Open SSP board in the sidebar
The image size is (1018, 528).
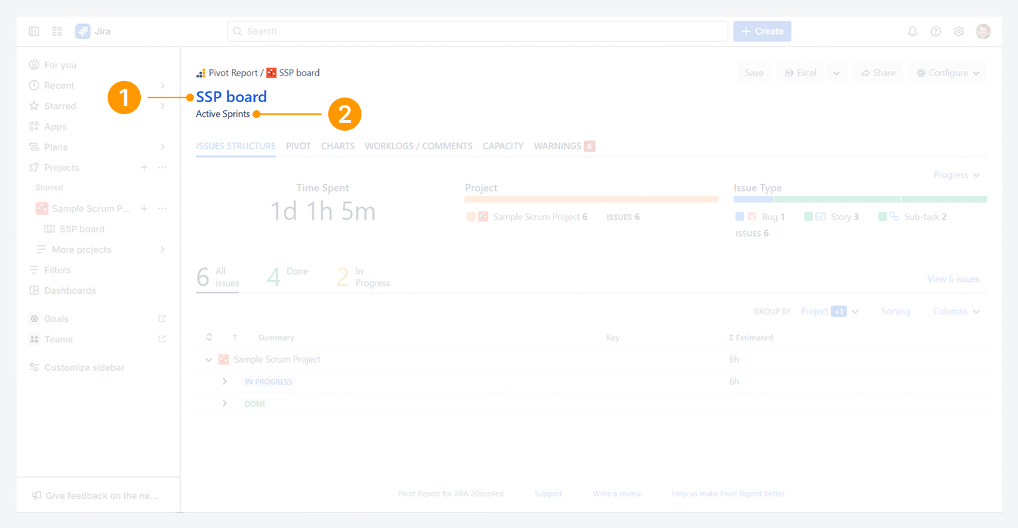pos(74,229)
